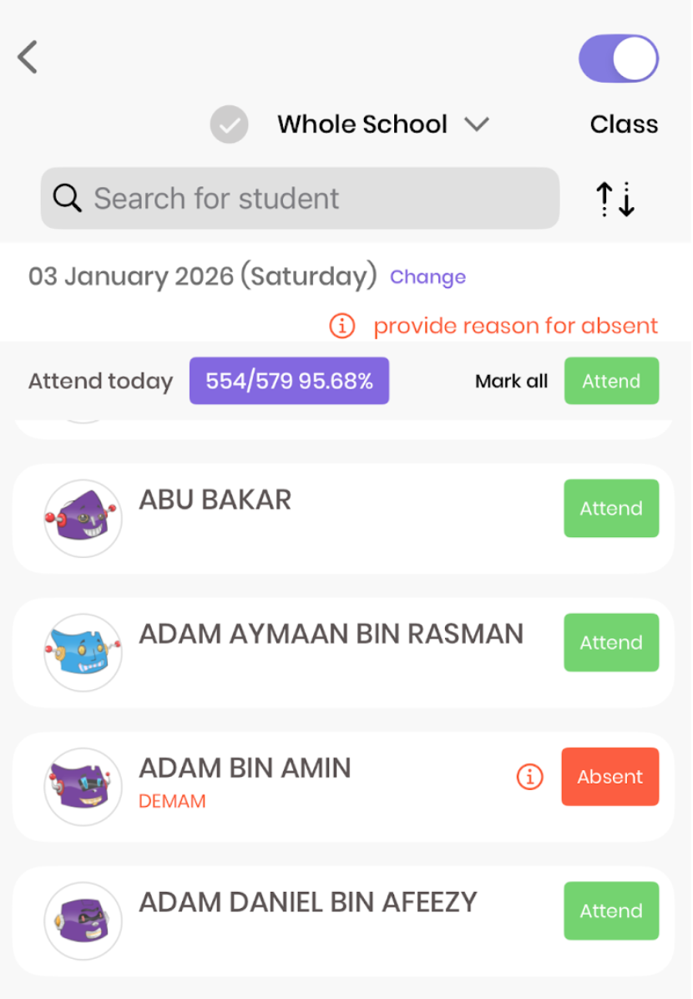Viewport: 693px width, 999px height.
Task: Tap the 554/579 95.68% attendance badge
Action: [x=289, y=381]
